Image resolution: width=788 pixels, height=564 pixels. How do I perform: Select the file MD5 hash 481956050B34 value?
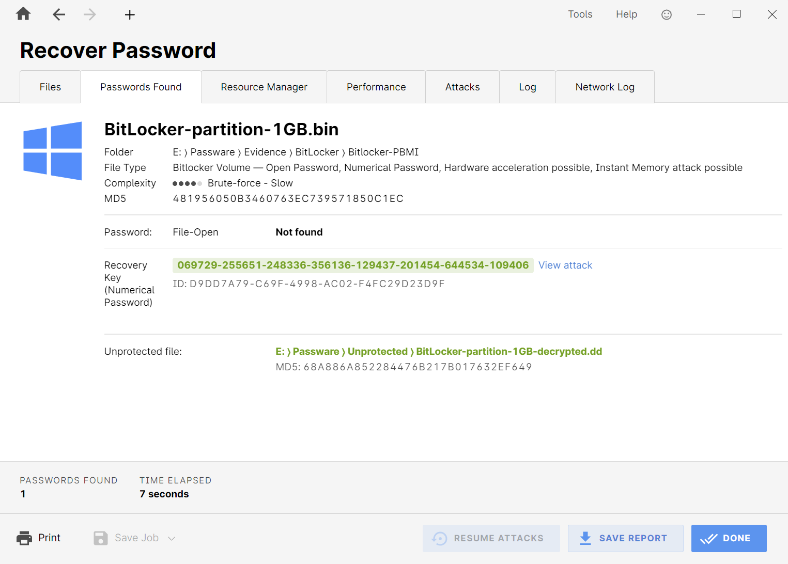288,198
